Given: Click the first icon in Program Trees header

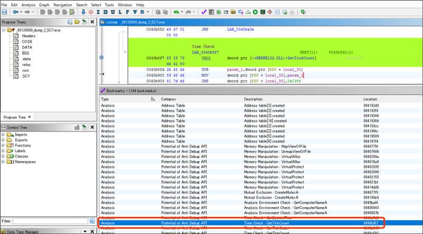Looking at the screenshot, I should click(70, 22).
